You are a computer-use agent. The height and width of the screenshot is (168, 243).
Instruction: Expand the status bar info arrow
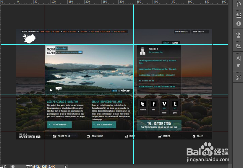[x=66, y=167]
